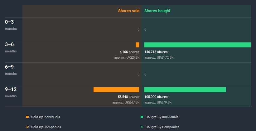This screenshot has width=256, height=131.
Task: Select the 4,166 shares value
Action: [x=129, y=52]
